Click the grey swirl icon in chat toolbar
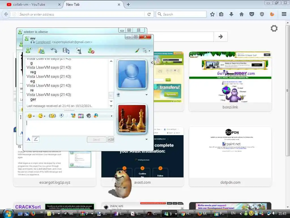290x218 pixels. click(89, 116)
